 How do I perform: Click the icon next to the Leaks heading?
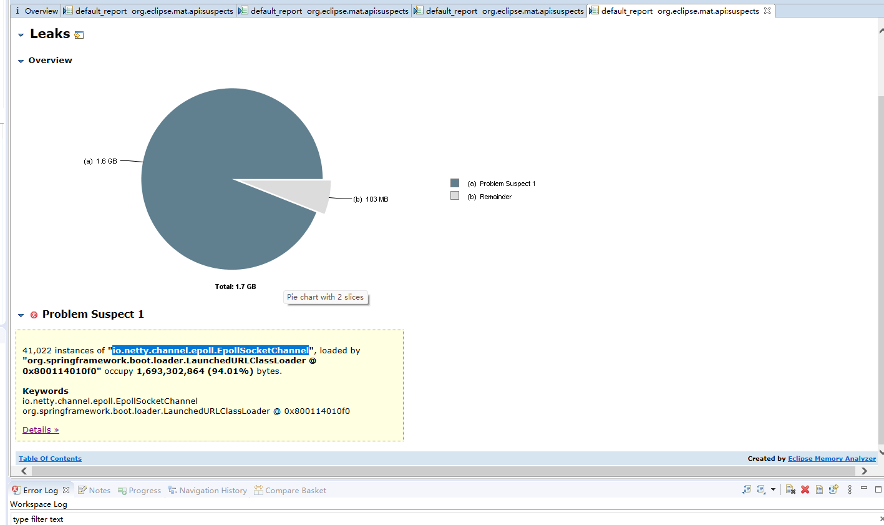(x=79, y=35)
